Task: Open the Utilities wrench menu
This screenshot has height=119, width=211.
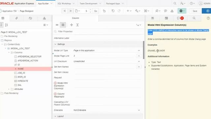Action: coord(138,11)
